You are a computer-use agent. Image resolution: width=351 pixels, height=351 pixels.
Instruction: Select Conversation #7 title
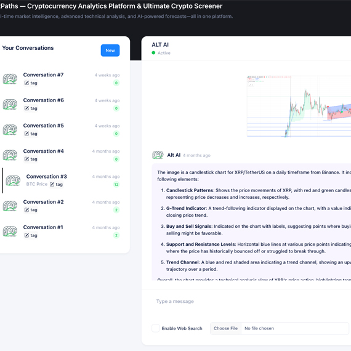pyautogui.click(x=44, y=75)
